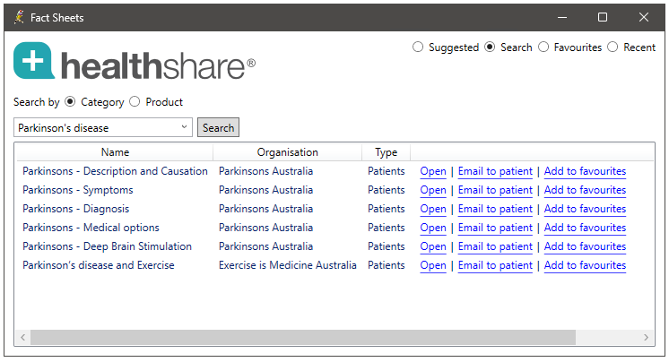The height and width of the screenshot is (362, 669).
Task: Click the Type column header
Action: pos(387,152)
